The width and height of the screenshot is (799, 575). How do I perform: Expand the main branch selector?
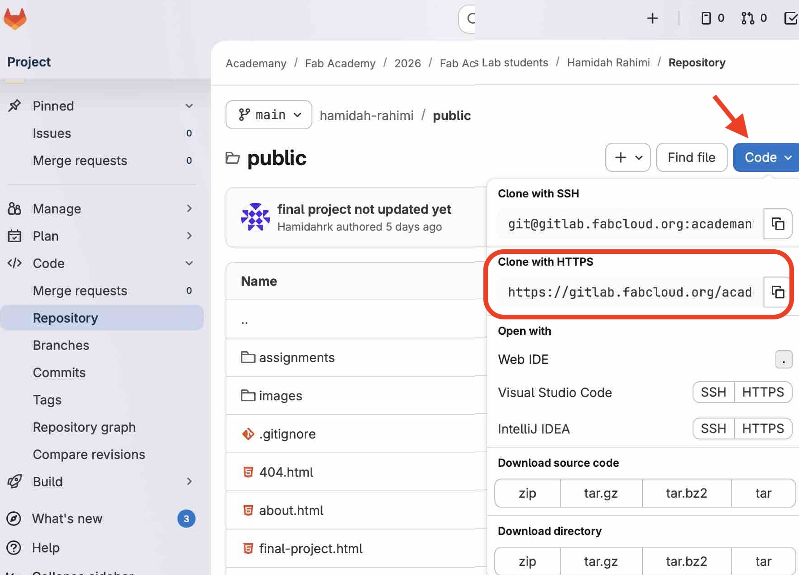pyautogui.click(x=269, y=115)
